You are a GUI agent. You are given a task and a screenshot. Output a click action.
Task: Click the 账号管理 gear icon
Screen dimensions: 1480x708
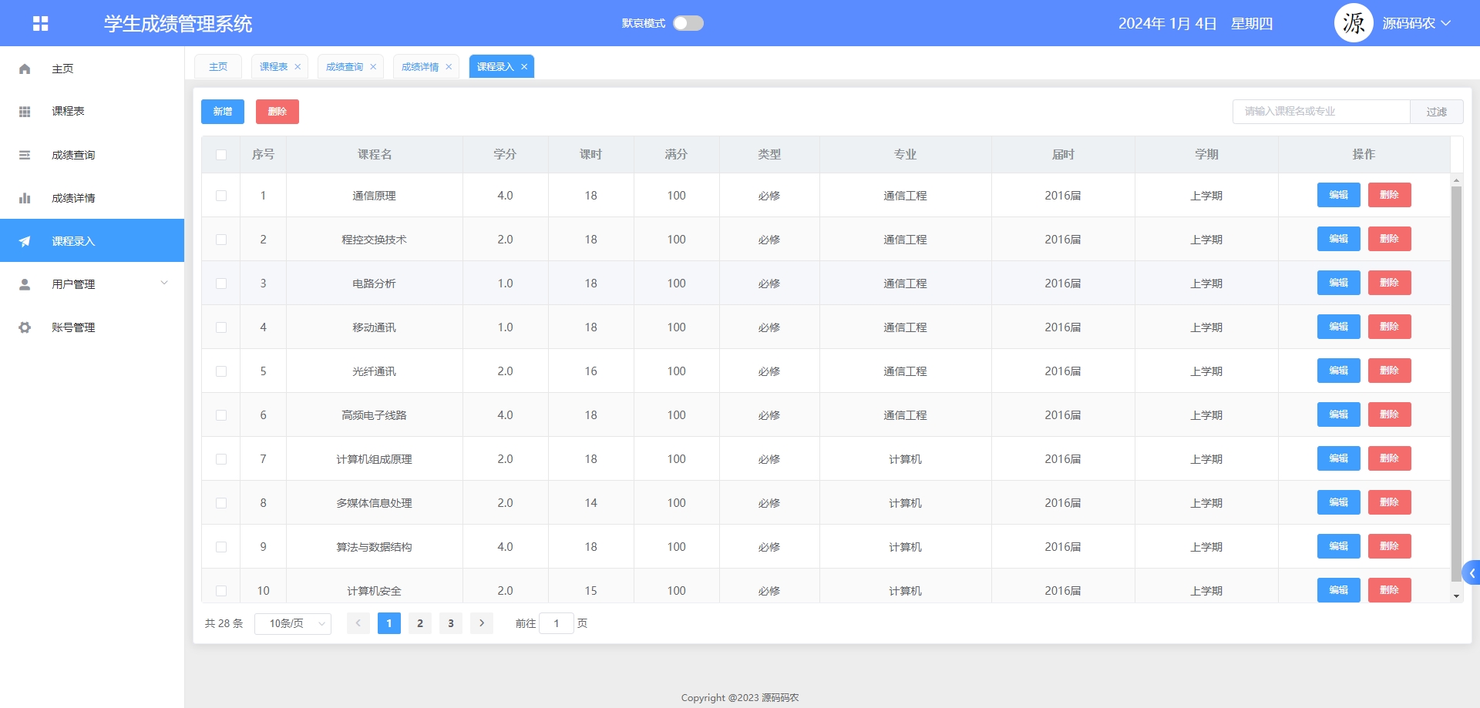pos(25,327)
